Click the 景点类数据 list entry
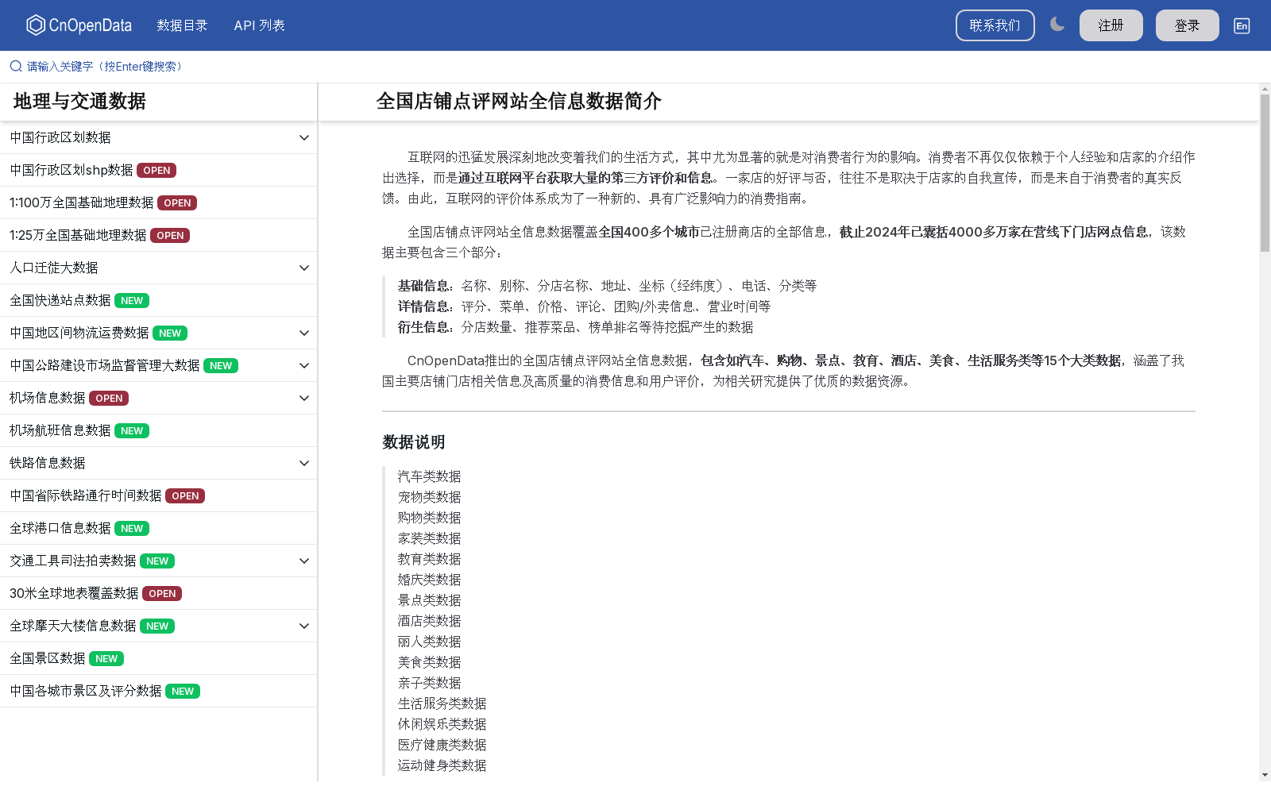Image resolution: width=1271 pixels, height=794 pixels. (430, 600)
